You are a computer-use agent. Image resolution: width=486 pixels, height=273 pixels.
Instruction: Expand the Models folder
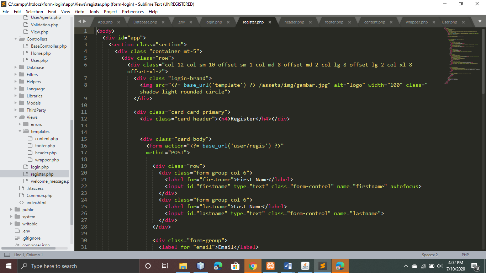pyautogui.click(x=16, y=103)
